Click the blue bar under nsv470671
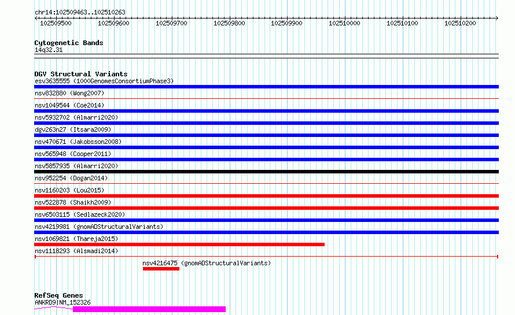Image resolution: width=515 pixels, height=315 pixels. point(266,147)
